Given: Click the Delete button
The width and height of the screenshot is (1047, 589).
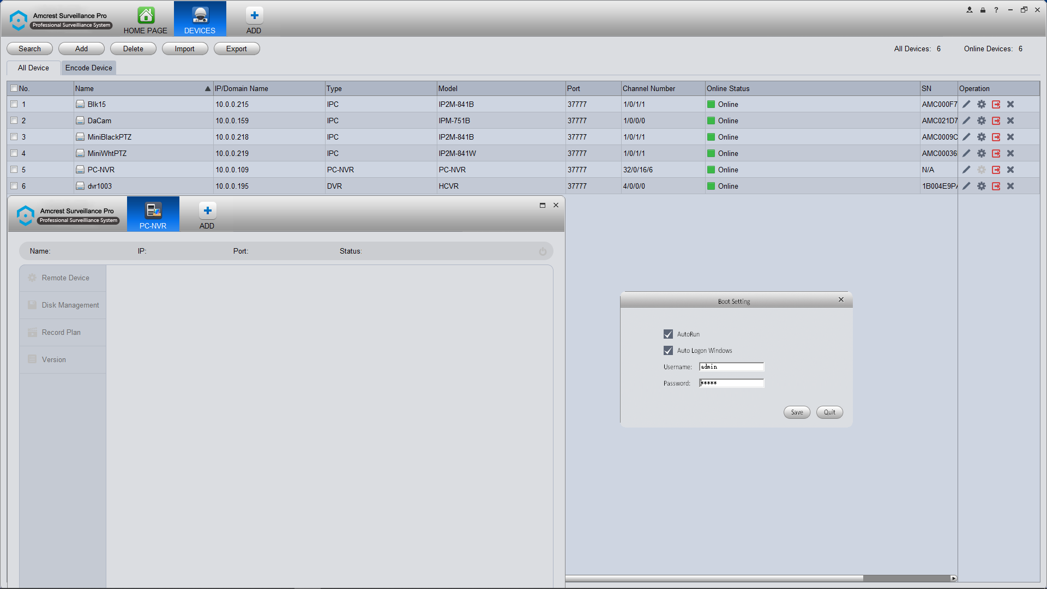Looking at the screenshot, I should [x=133, y=49].
